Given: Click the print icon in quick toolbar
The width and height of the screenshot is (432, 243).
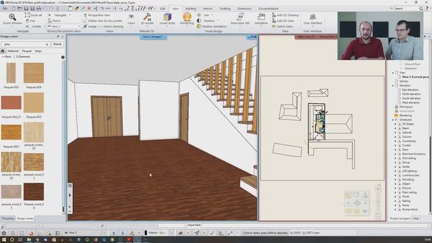Looking at the screenshot, I should pyautogui.click(x=38, y=9).
